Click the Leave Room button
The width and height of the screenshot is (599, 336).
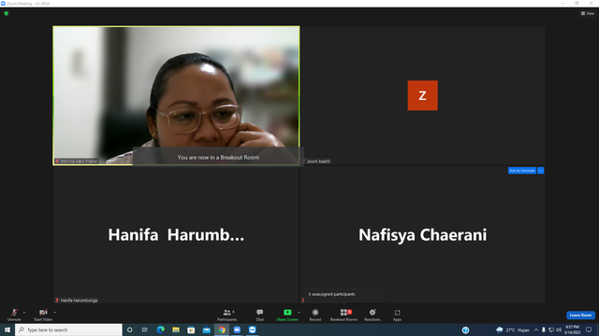coord(580,315)
